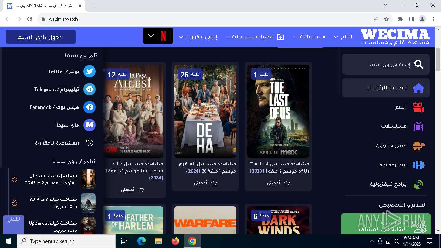The width and height of the screenshot is (441, 248).
Task: Click download series icon in navbar
Action: tap(280, 37)
